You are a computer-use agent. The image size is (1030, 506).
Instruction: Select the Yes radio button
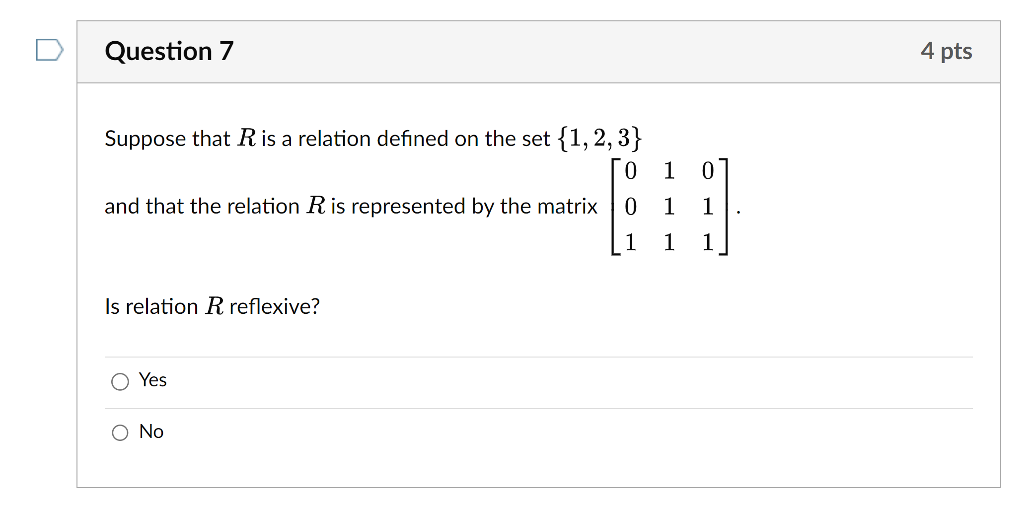point(120,381)
